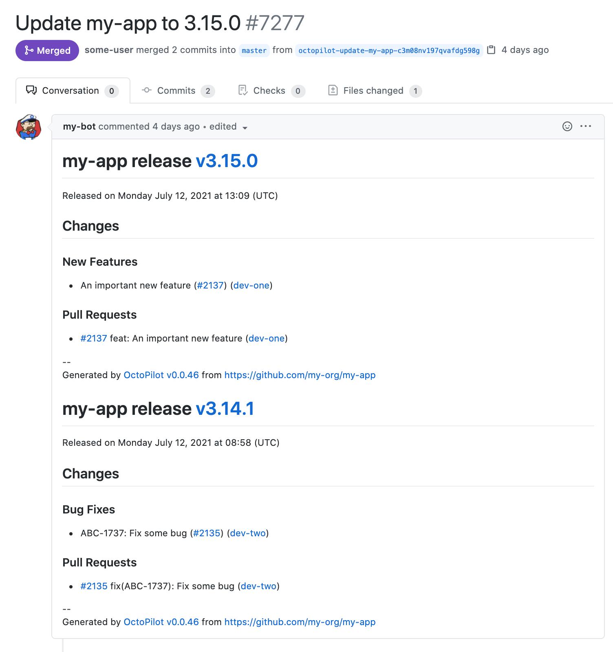Screen dimensions: 613x652
Task: Open the Checks tab
Action: [x=271, y=90]
